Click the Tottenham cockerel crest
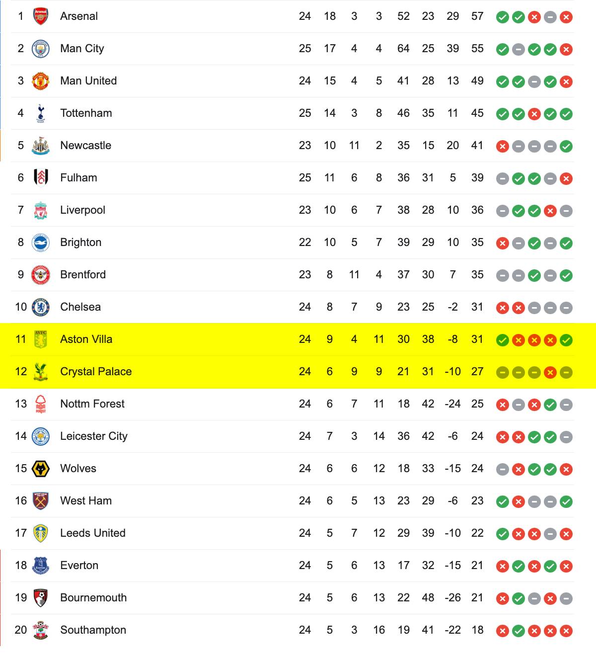 41,113
